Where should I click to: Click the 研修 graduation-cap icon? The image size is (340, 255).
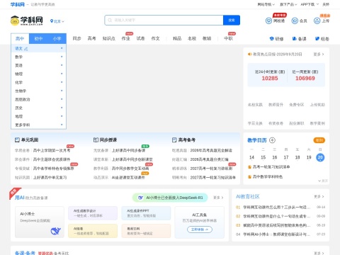[272, 38]
